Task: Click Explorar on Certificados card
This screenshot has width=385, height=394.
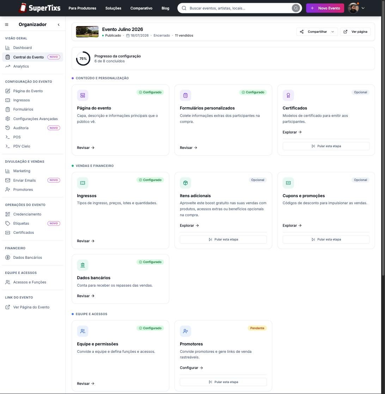Action: [x=292, y=132]
